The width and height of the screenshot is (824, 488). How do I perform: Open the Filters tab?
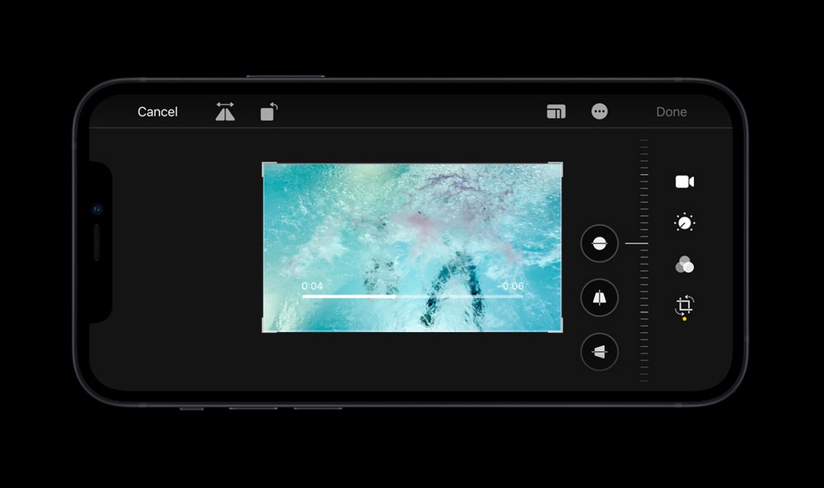click(684, 265)
